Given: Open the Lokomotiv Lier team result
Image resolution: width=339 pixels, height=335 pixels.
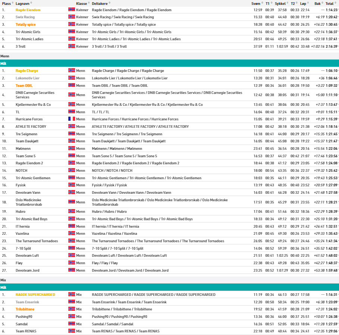Looking at the screenshot, I should (x=27, y=78).
